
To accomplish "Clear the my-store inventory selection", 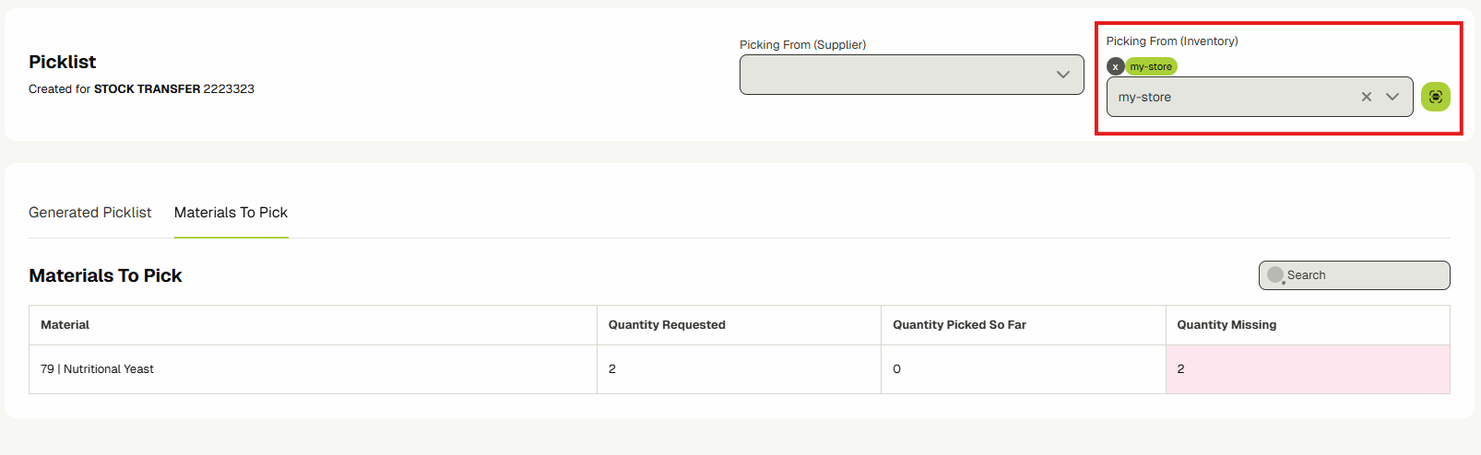I will pyautogui.click(x=1367, y=97).
